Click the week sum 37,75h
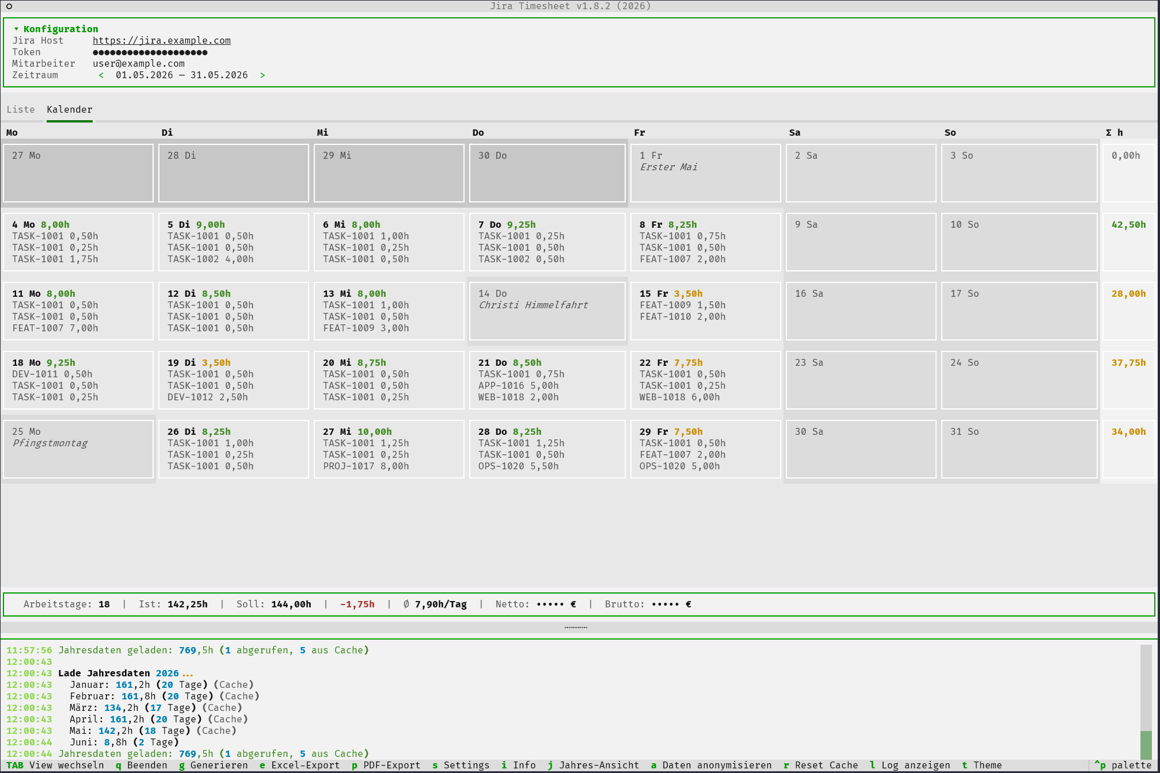Screen dimensions: 1160x773 click(x=1128, y=363)
